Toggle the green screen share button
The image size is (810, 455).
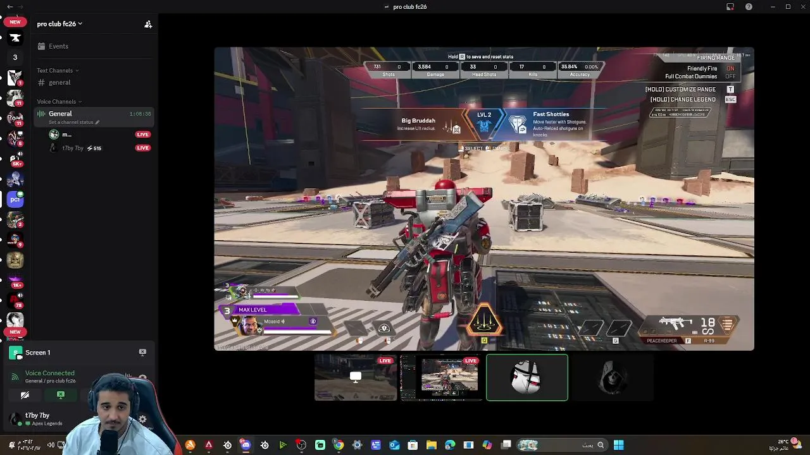[61, 395]
